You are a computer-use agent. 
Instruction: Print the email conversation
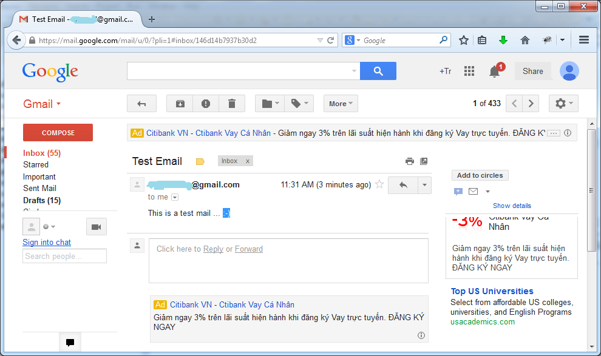409,161
